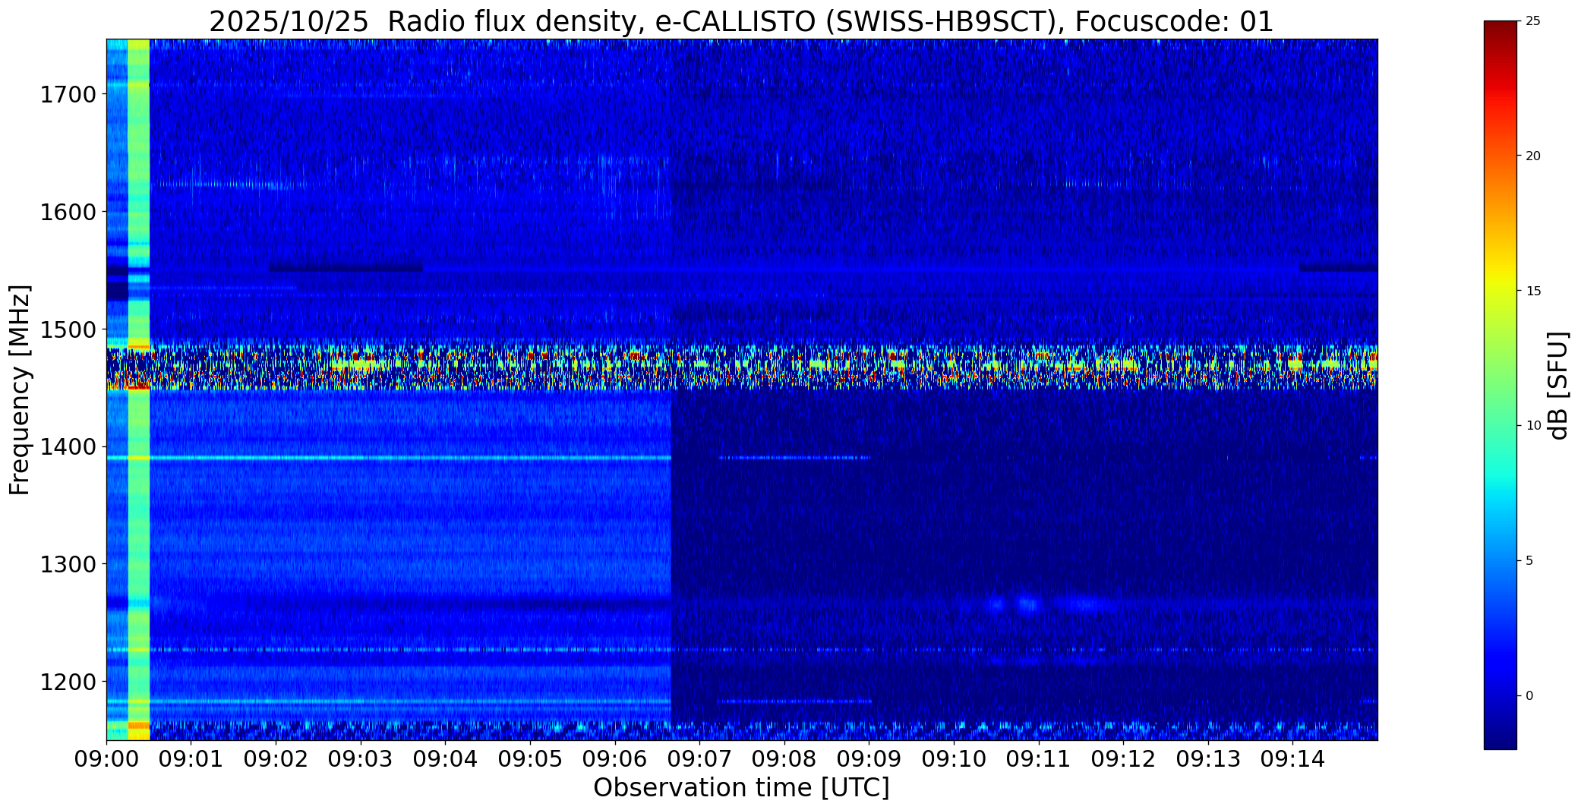Click the 'dB [SFU]' colorbar label

(1558, 385)
